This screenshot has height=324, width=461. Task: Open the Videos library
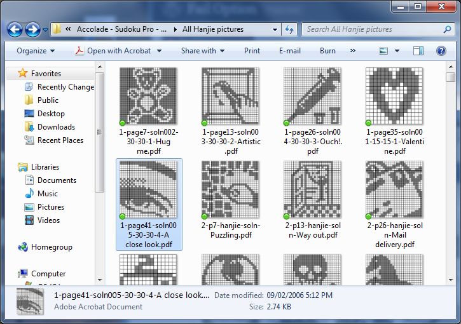[48, 220]
